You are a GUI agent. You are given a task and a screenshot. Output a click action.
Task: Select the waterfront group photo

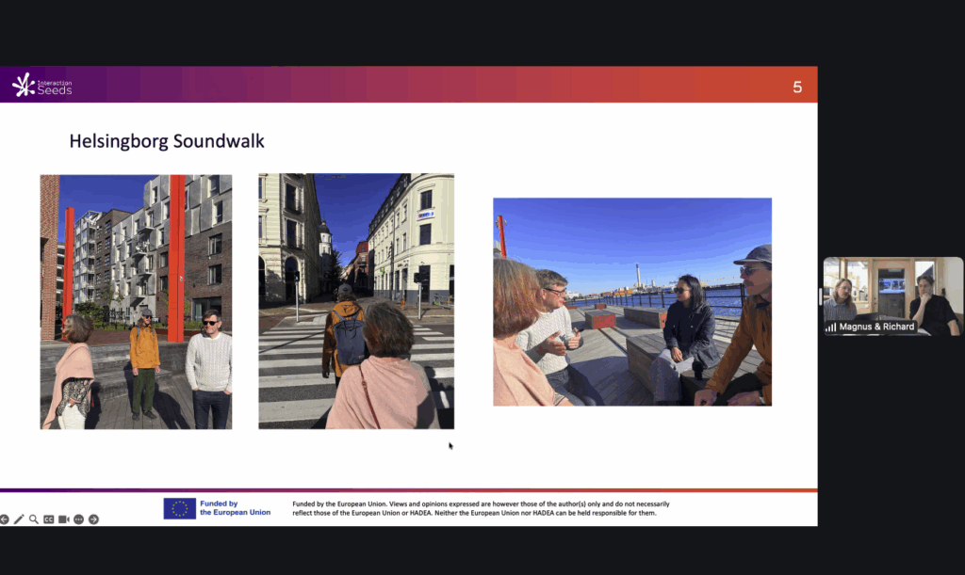(x=631, y=301)
